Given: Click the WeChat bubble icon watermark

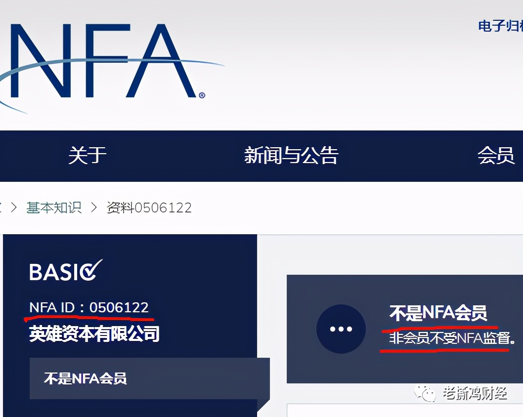Looking at the screenshot, I should (425, 394).
